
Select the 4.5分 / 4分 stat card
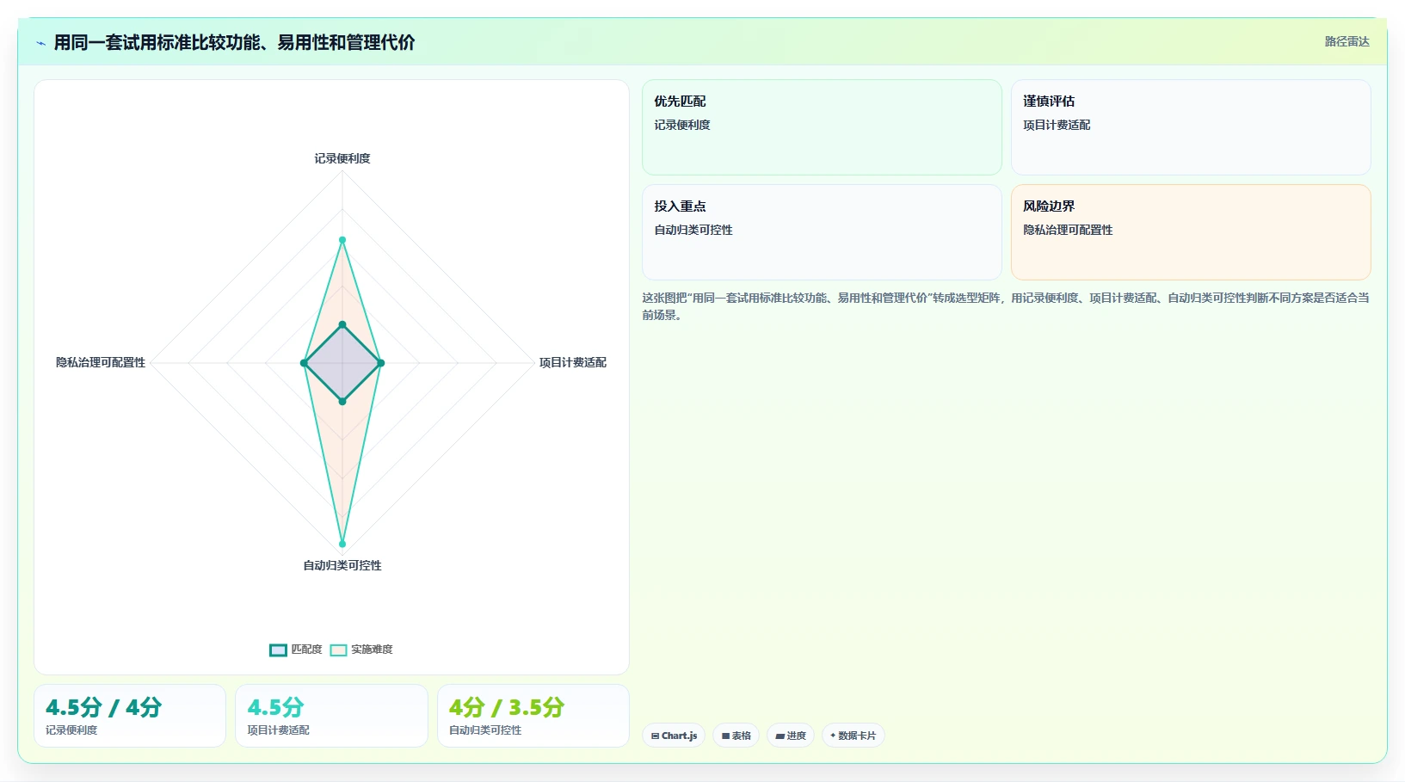(x=130, y=716)
